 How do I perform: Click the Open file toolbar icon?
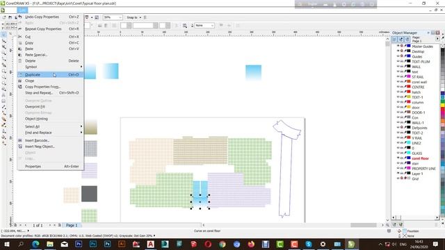[10, 17]
